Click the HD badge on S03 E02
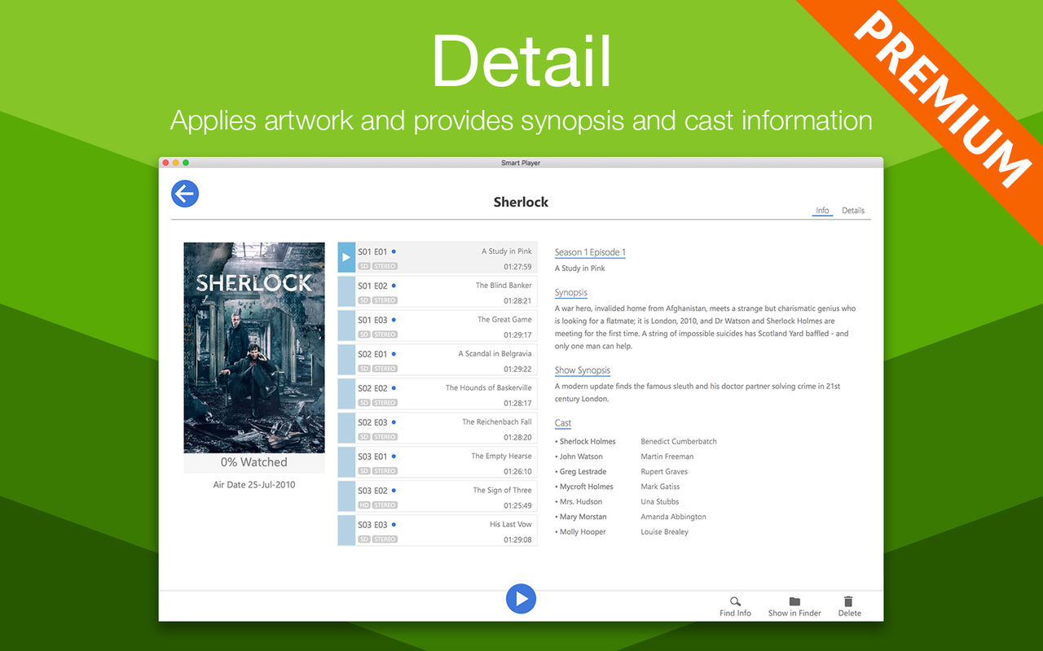The image size is (1043, 651). [364, 505]
